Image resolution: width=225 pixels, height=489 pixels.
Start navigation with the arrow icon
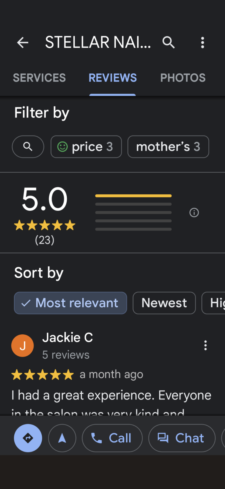coord(62,438)
